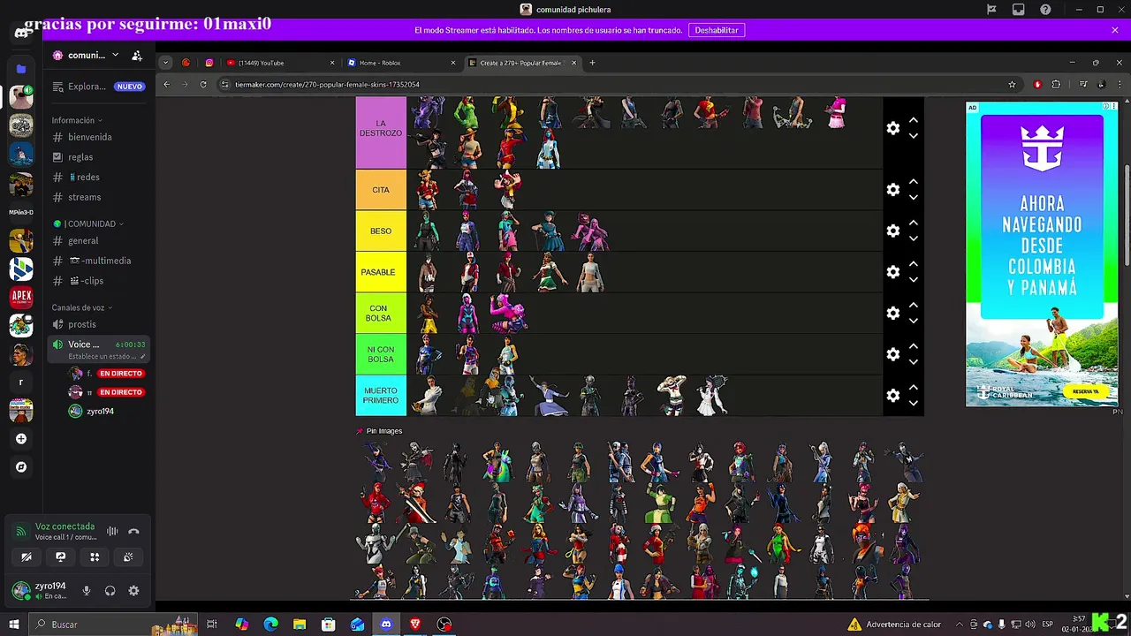Image resolution: width=1131 pixels, height=636 pixels.
Task: Go back to the previous browser page
Action: click(166, 85)
